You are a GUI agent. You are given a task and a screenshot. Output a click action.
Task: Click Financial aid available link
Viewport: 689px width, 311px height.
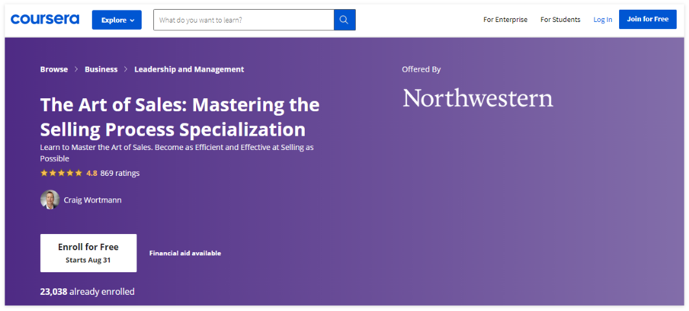point(185,253)
